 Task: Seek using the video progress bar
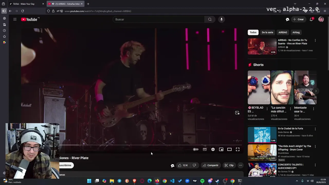coord(151,145)
